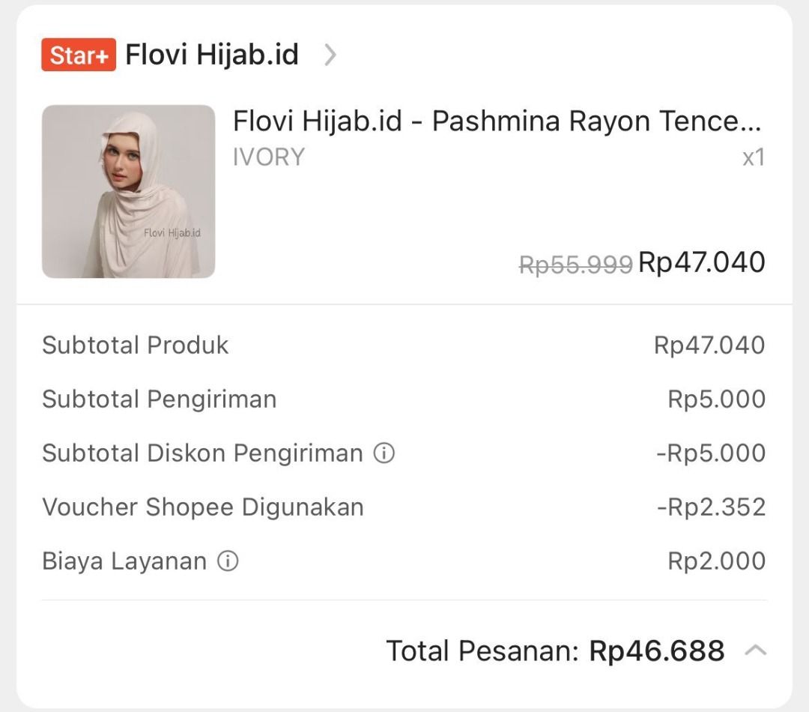
Task: Click the -Rp2.352 voucher amount
Action: (x=711, y=507)
